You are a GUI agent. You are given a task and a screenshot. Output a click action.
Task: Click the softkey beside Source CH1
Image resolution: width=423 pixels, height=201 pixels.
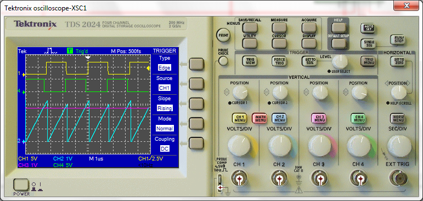coord(196,84)
